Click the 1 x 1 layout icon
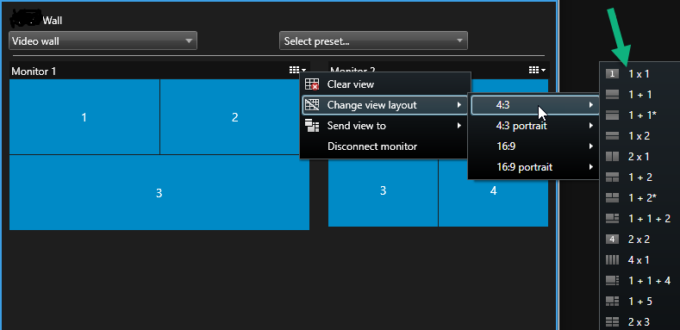The height and width of the screenshot is (330, 680). [x=612, y=74]
